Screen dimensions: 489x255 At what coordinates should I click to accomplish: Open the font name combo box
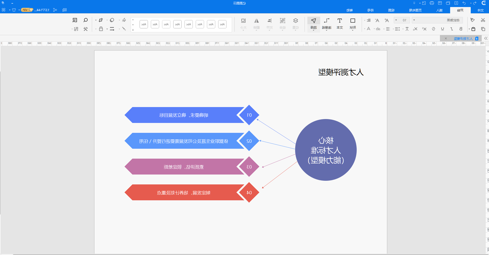pos(437,20)
